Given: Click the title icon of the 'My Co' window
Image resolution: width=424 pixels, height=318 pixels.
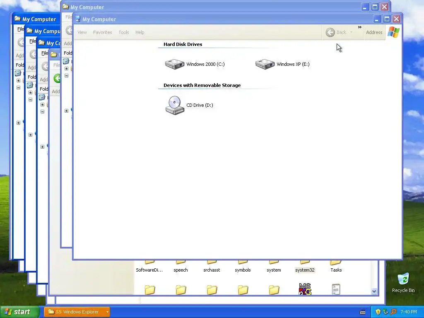Looking at the screenshot, I should (x=41, y=43).
